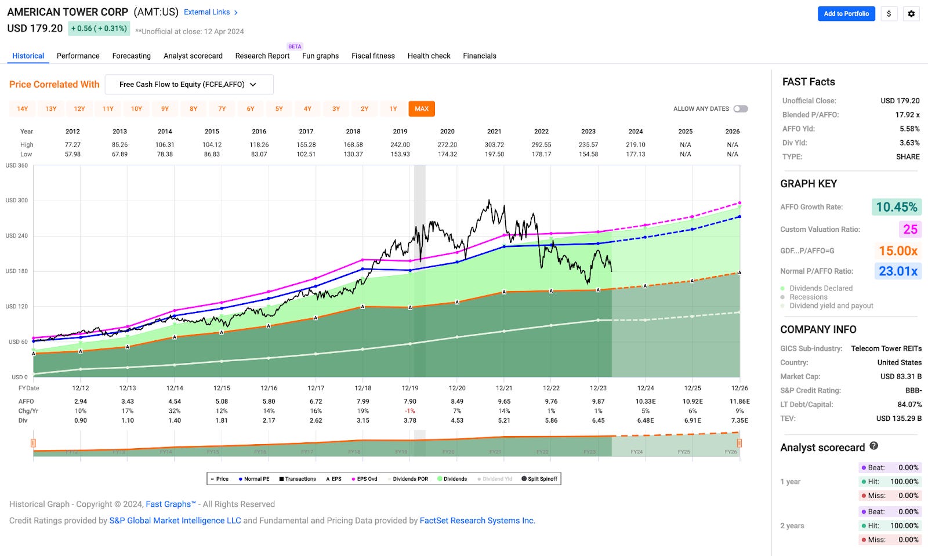928x556 pixels.
Task: Select the 9Y time range
Action: (x=165, y=109)
